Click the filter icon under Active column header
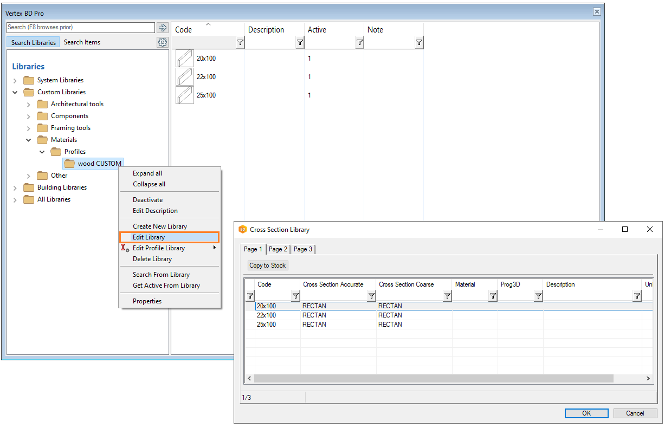 tap(359, 42)
